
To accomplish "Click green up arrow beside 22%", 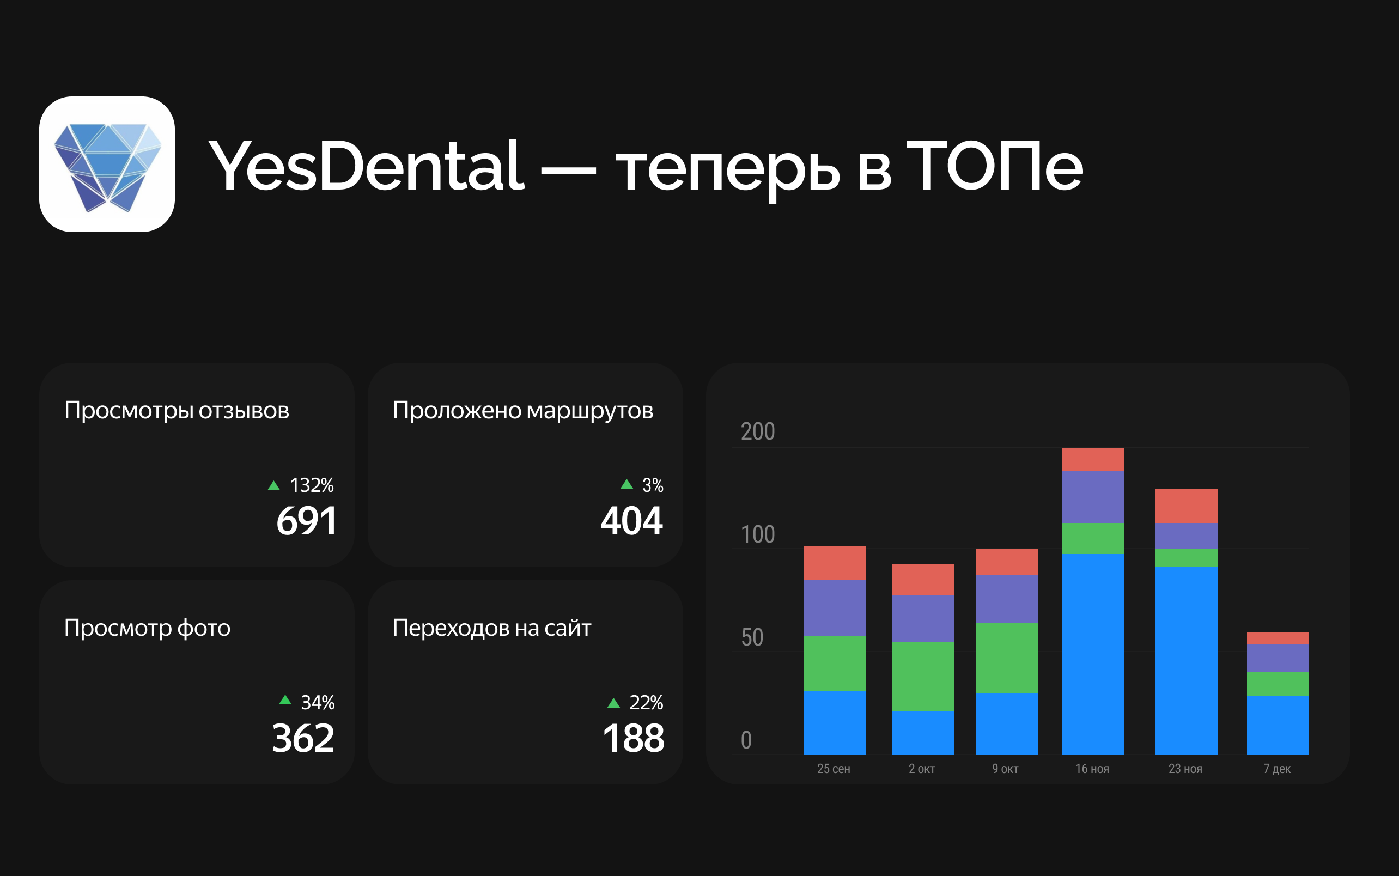I will (613, 703).
